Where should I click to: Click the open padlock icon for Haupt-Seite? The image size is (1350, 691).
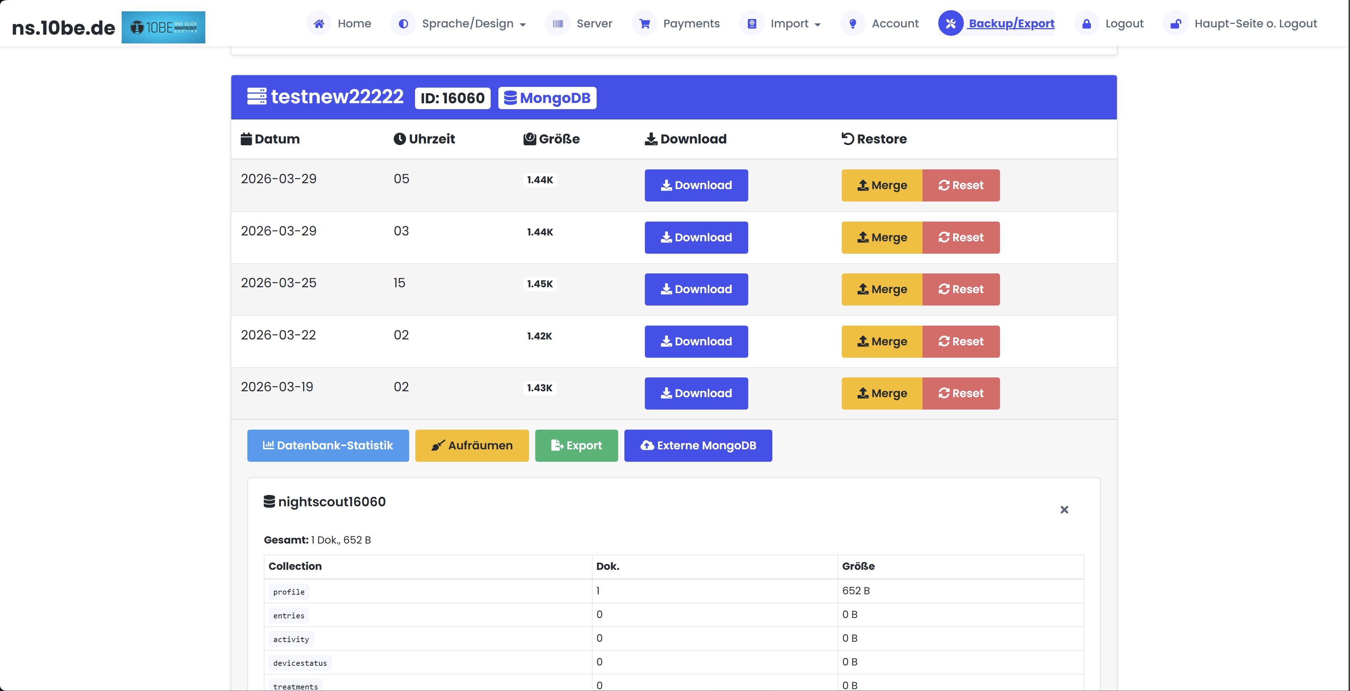tap(1175, 24)
